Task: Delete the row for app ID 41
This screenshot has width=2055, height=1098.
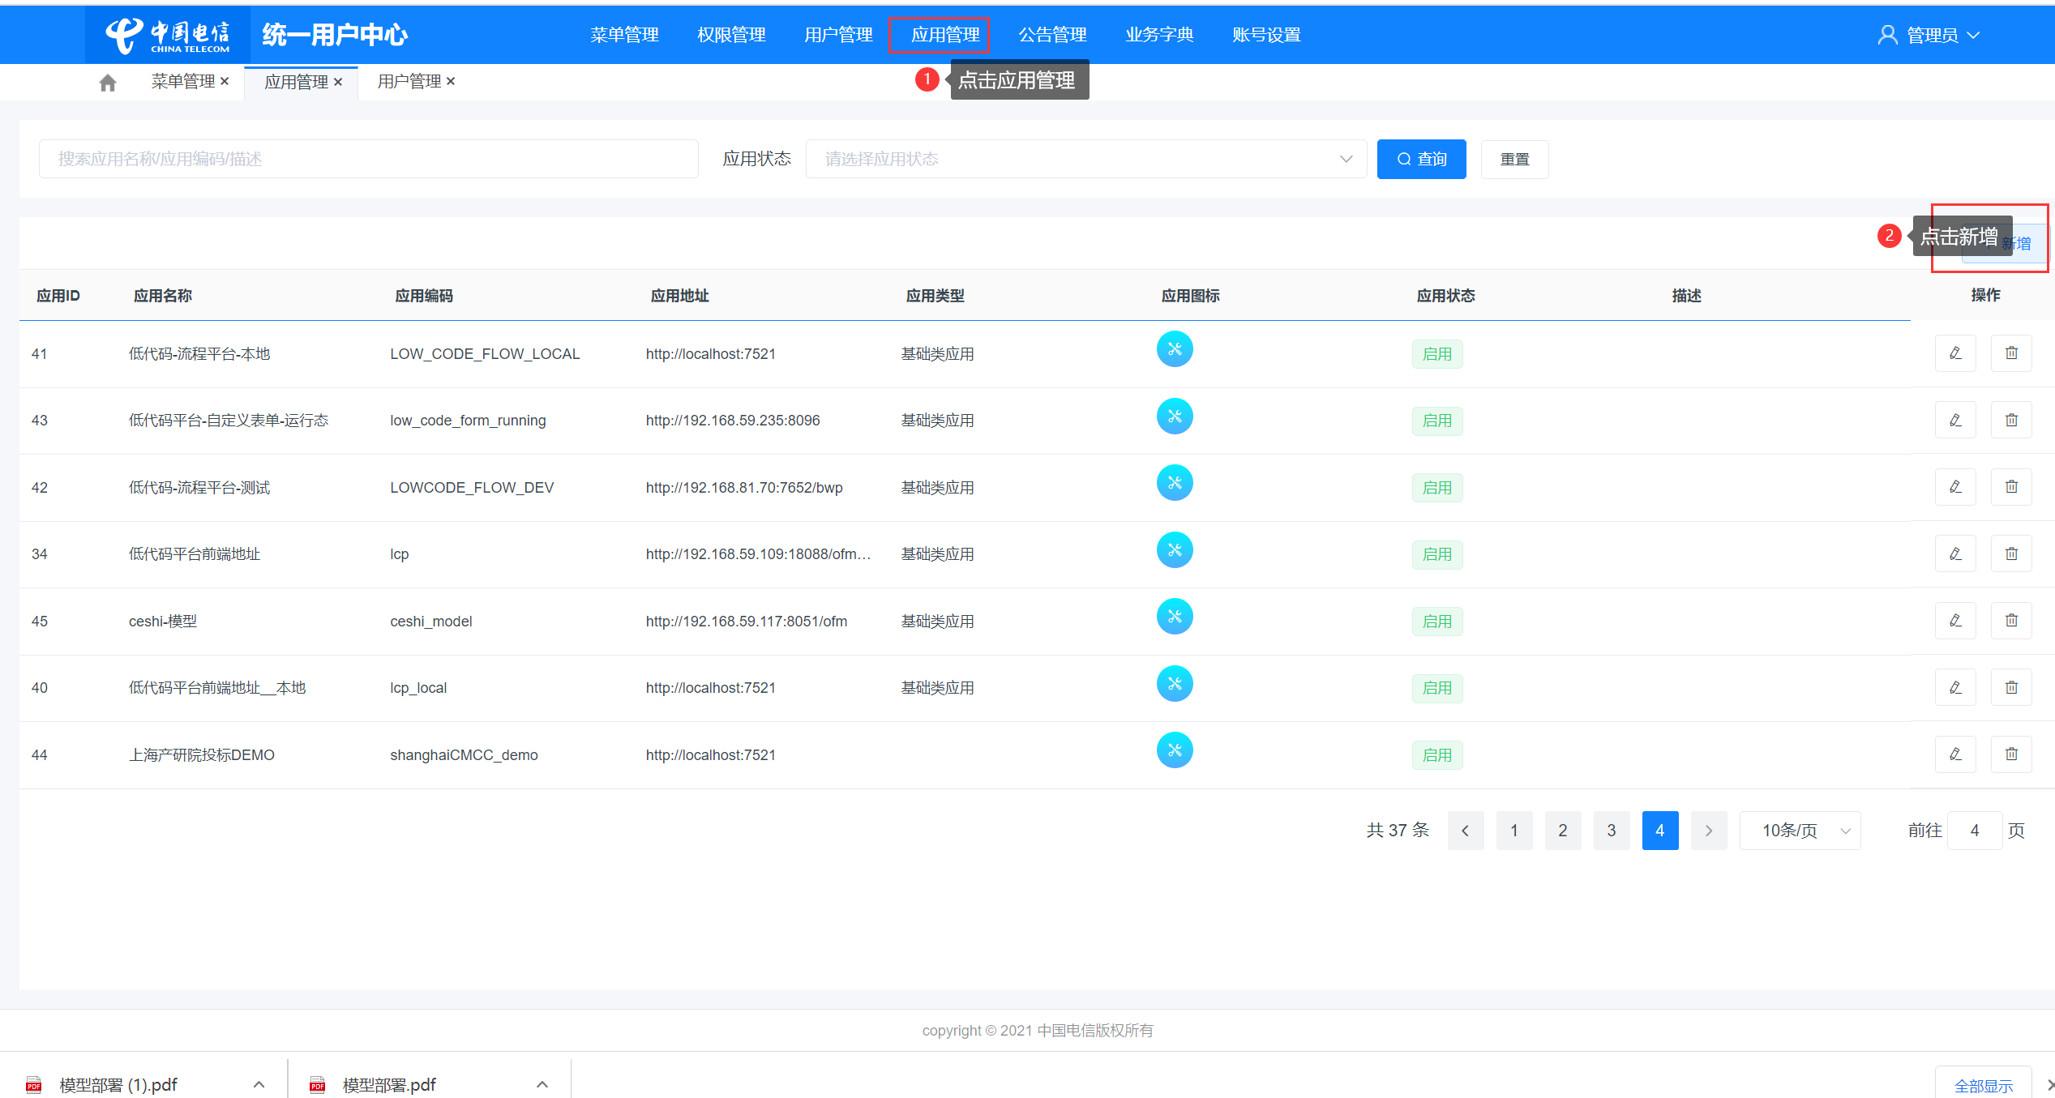Action: [x=2011, y=353]
